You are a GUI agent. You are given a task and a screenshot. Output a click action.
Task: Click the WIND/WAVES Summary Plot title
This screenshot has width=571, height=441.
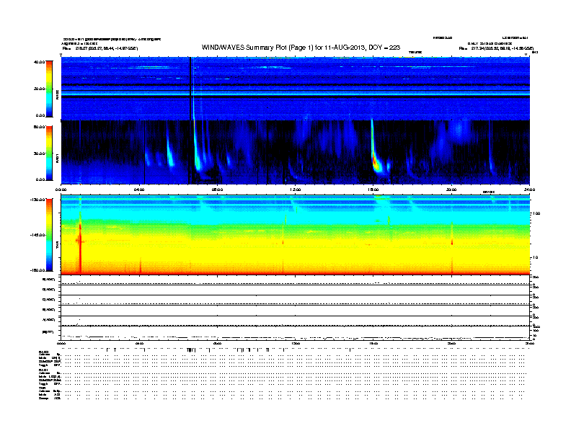coord(301,48)
